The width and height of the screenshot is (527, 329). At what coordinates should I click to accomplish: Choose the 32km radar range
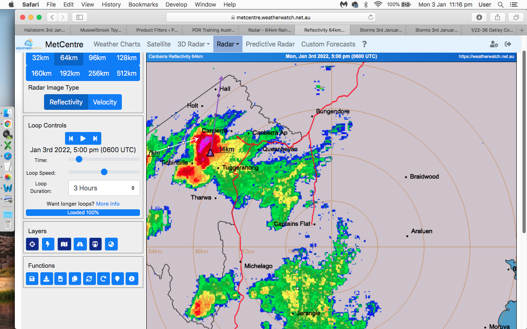(40, 58)
